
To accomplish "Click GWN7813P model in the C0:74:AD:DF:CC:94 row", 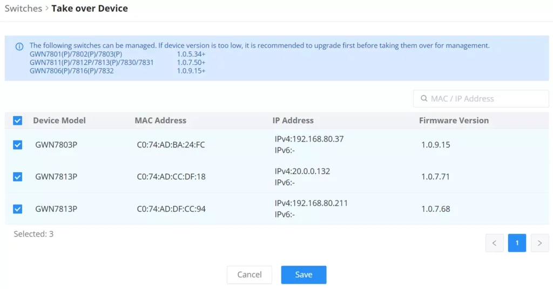I will (x=56, y=209).
